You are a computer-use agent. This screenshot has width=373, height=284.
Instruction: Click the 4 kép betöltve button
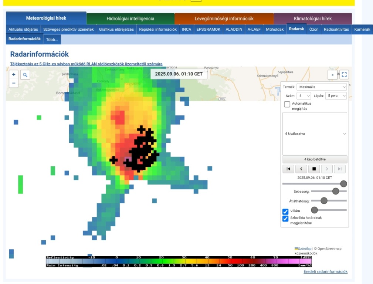pos(315,159)
